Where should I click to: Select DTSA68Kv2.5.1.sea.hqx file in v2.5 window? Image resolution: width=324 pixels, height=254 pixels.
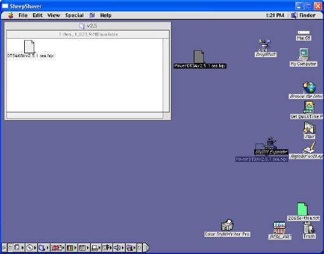[29, 47]
